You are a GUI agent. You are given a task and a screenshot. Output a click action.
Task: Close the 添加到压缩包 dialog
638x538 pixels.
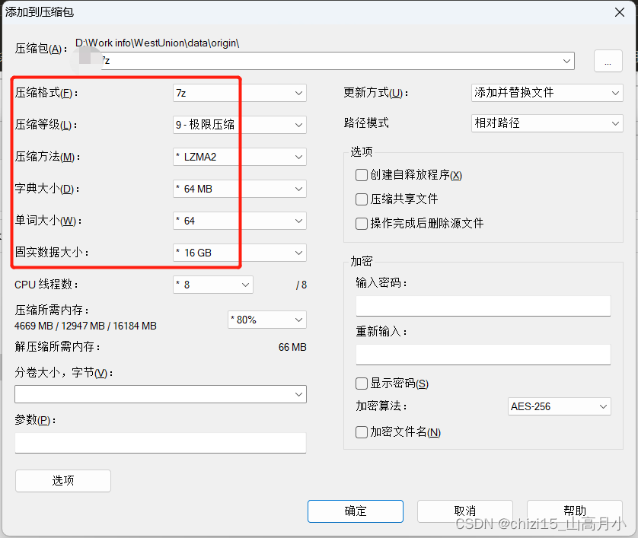(x=619, y=12)
